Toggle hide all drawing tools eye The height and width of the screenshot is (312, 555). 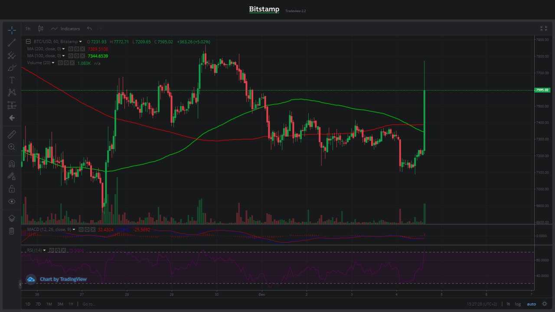tap(12, 201)
